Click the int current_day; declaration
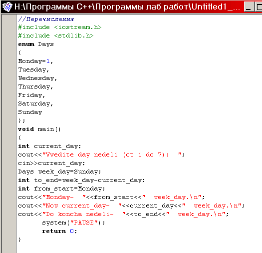The image size is (262, 253). [x=49, y=146]
